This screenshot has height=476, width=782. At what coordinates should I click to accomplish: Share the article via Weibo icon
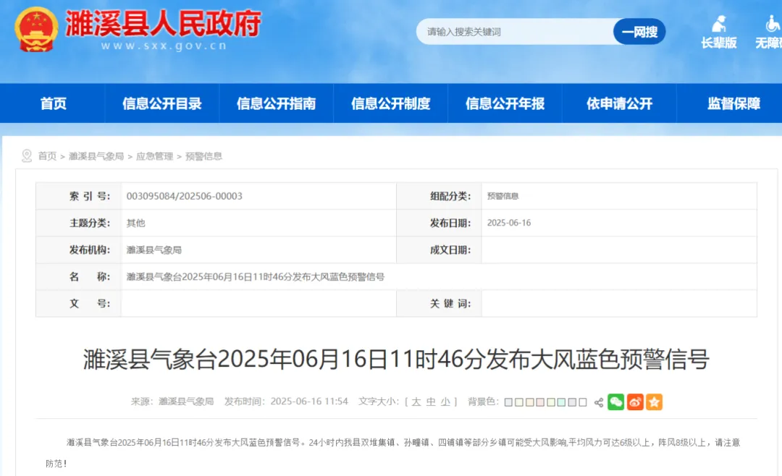[x=635, y=401]
